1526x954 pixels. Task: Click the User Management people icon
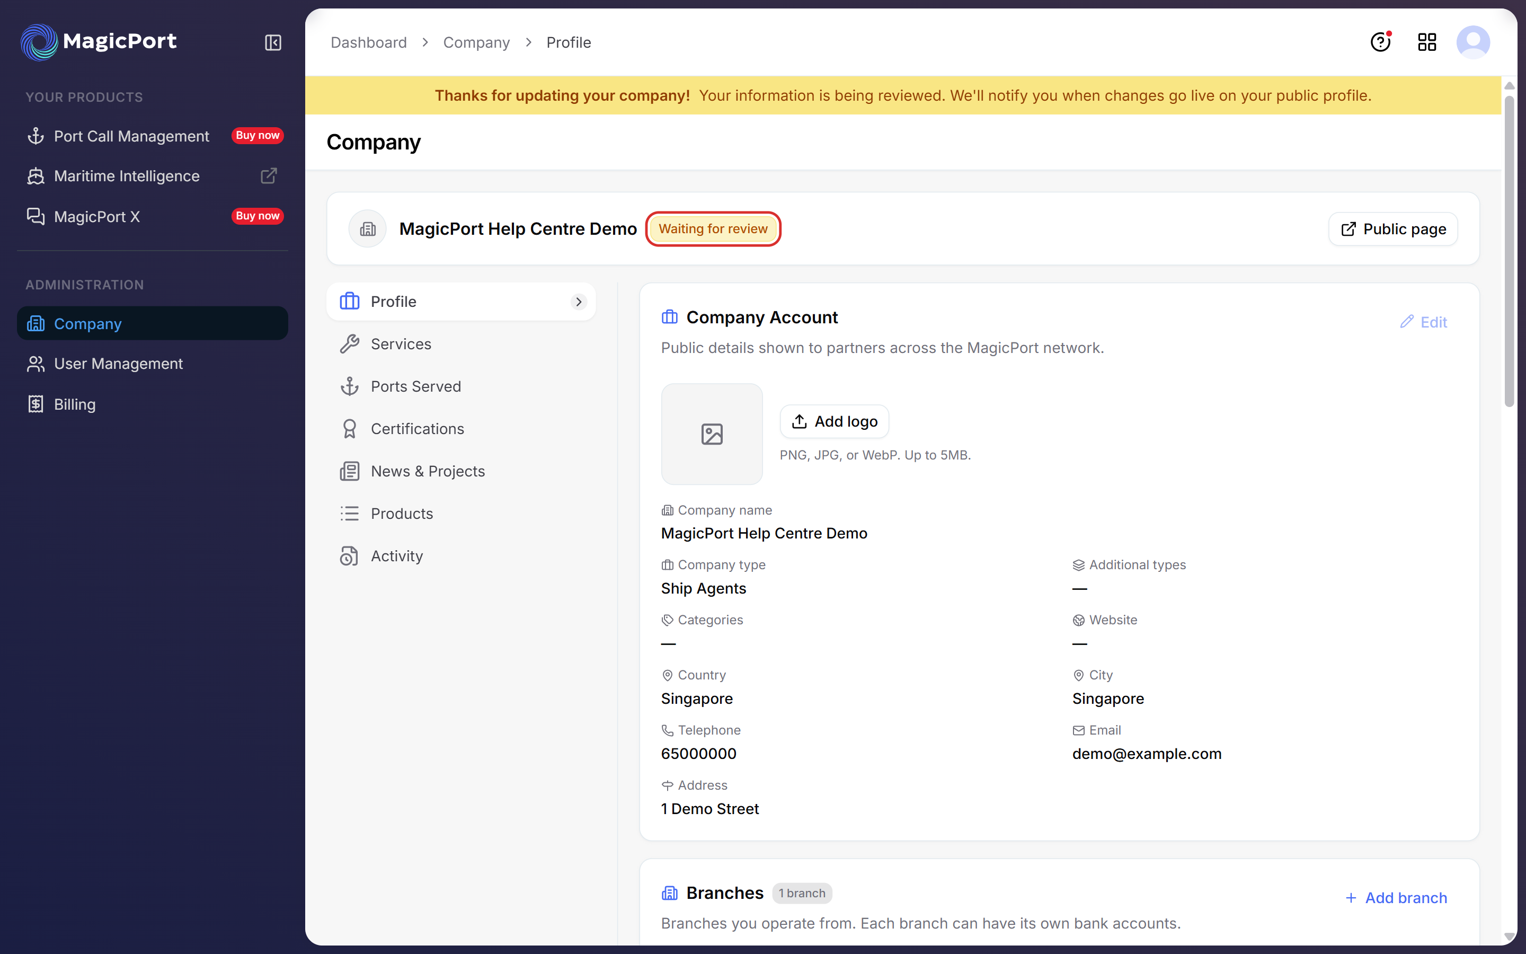pyautogui.click(x=36, y=364)
